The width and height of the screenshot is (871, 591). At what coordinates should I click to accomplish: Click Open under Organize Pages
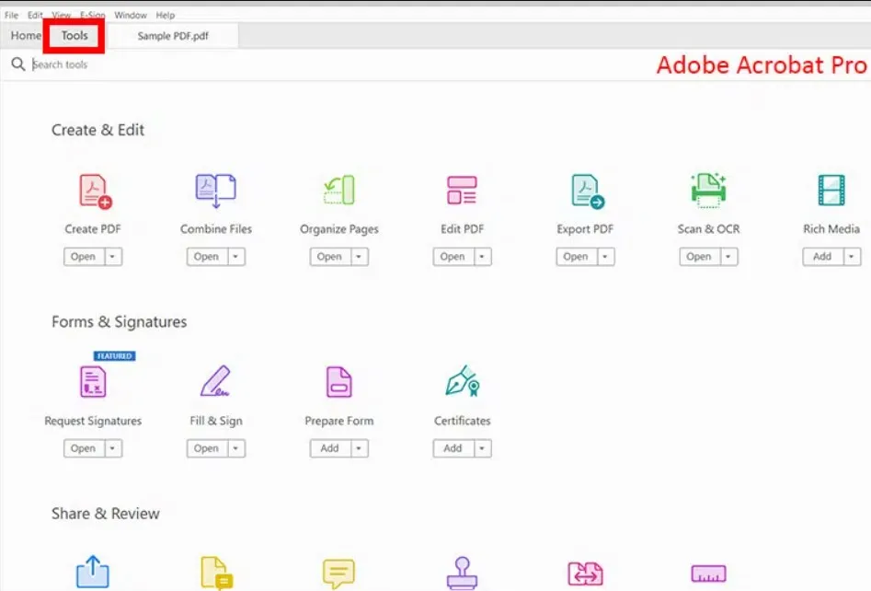(330, 257)
